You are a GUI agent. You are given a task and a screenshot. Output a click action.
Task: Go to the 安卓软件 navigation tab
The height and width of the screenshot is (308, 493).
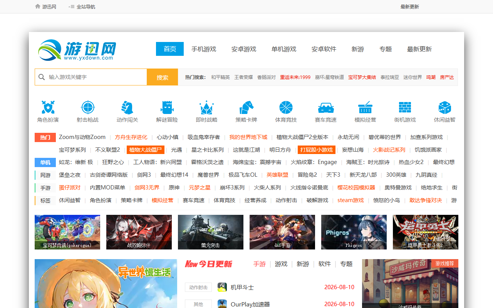(x=324, y=49)
